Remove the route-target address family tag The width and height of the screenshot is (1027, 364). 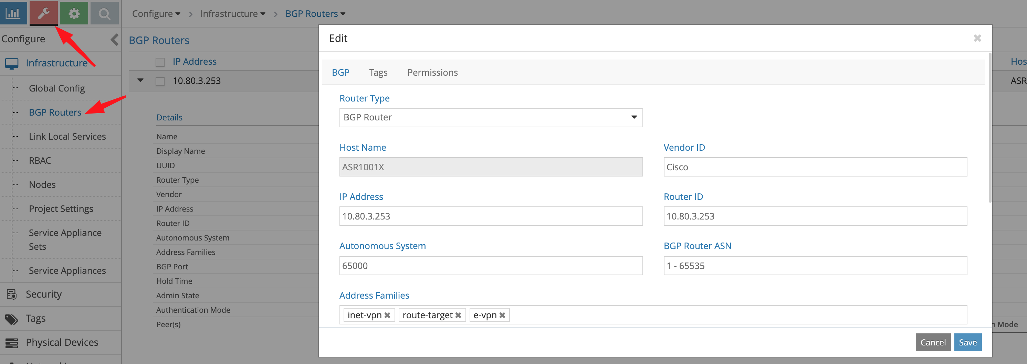[x=458, y=315]
